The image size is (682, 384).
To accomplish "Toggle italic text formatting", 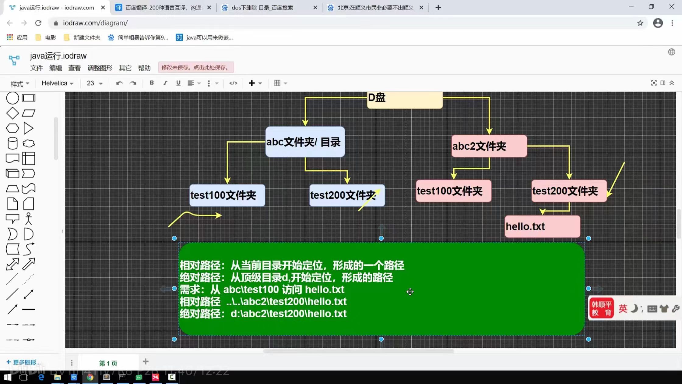I will pos(165,83).
